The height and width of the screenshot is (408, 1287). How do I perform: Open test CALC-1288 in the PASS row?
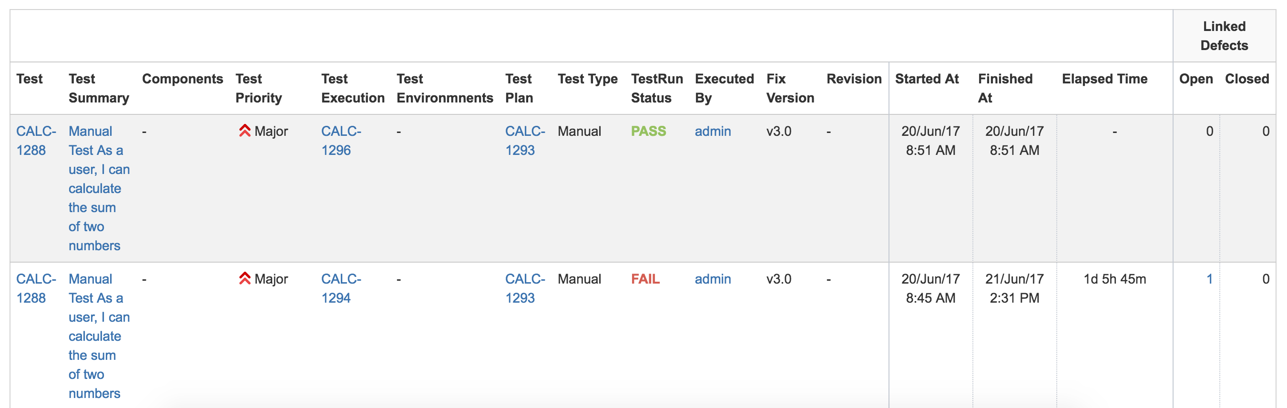(36, 141)
